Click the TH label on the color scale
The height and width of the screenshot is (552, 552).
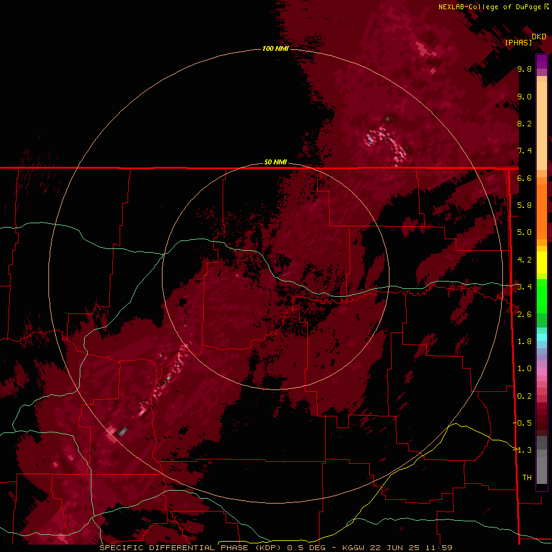527,477
